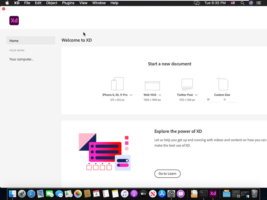Click the Adobe XD logo in header
This screenshot has width=267, height=200.
pos(14,20)
